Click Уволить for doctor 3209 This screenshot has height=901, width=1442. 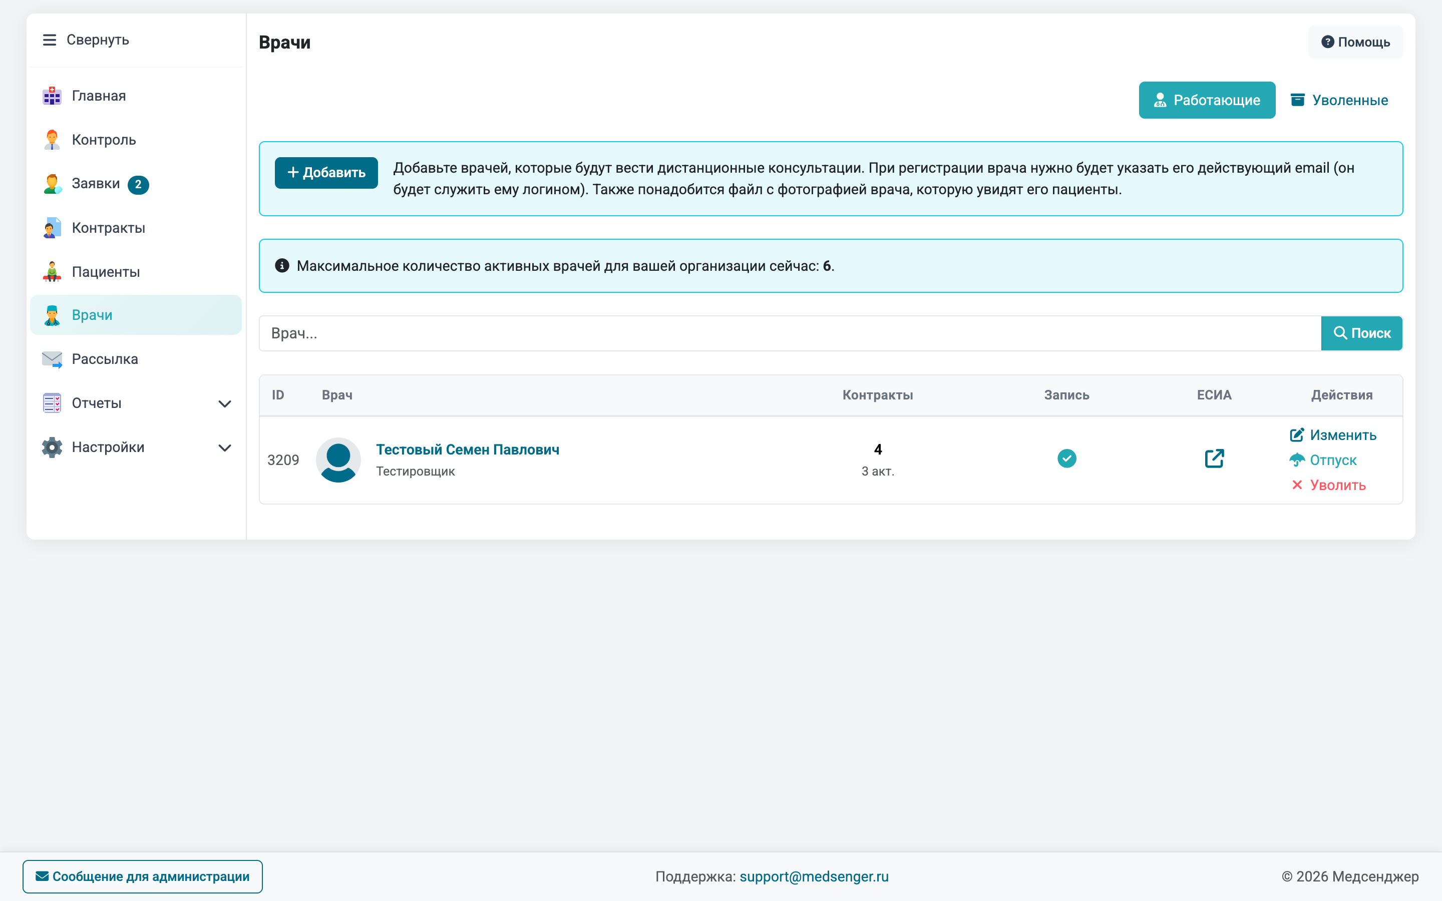pos(1328,485)
